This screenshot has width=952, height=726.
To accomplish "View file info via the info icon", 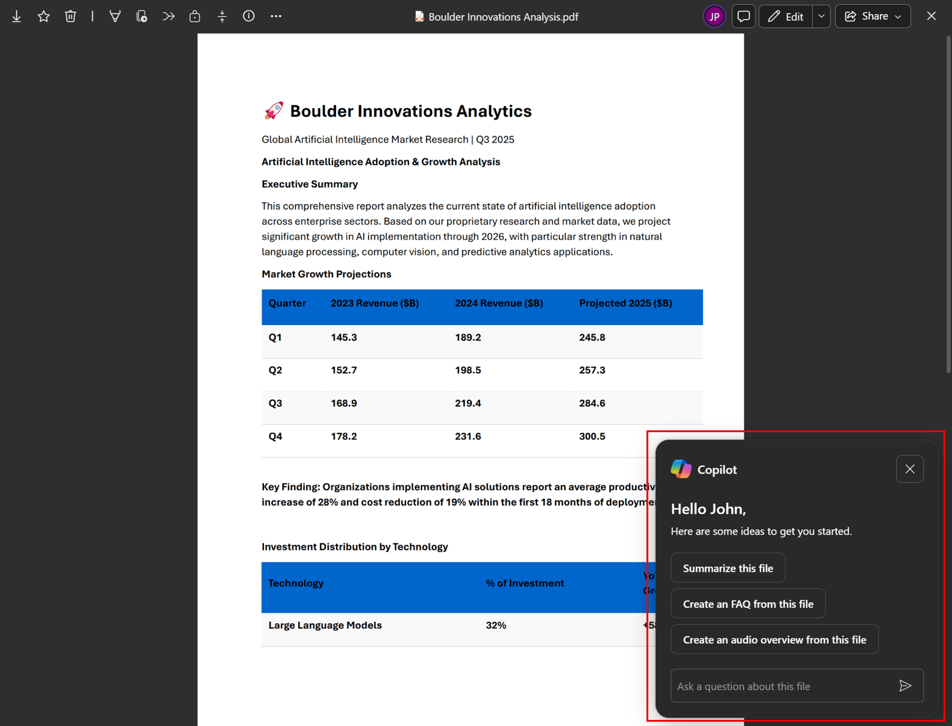I will (249, 16).
